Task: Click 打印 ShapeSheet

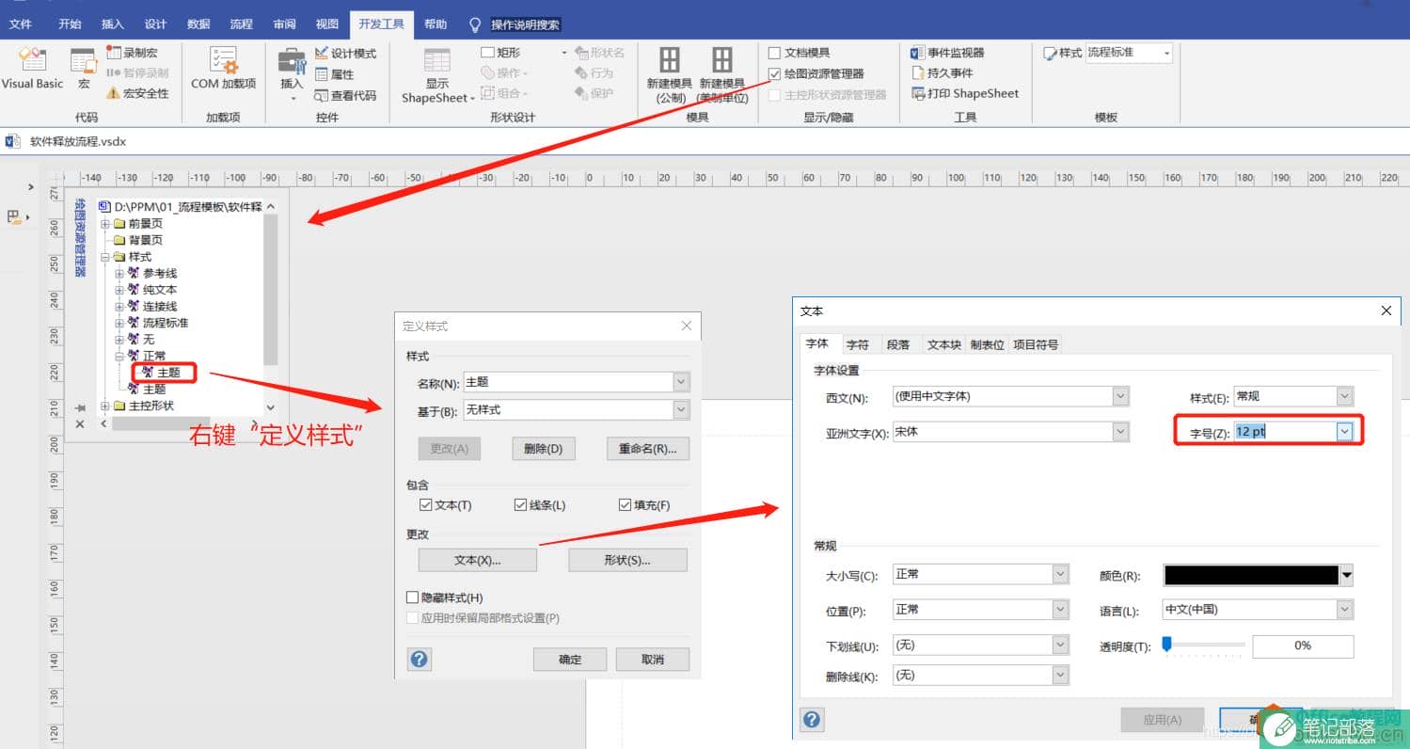Action: 965,93
